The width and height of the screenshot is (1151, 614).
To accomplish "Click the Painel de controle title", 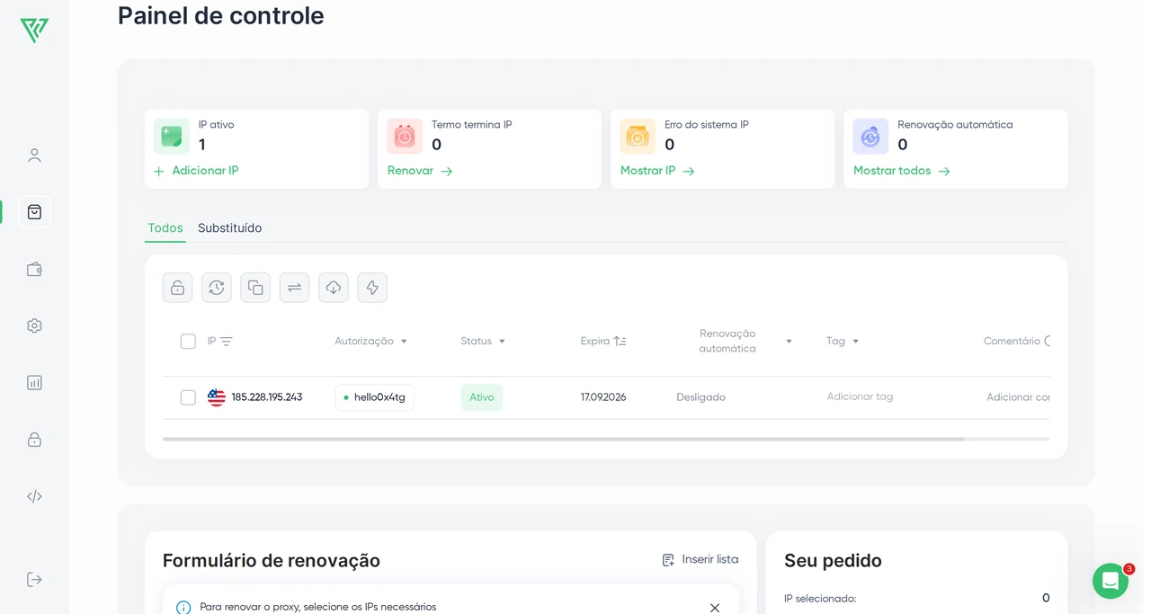I will pyautogui.click(x=221, y=15).
